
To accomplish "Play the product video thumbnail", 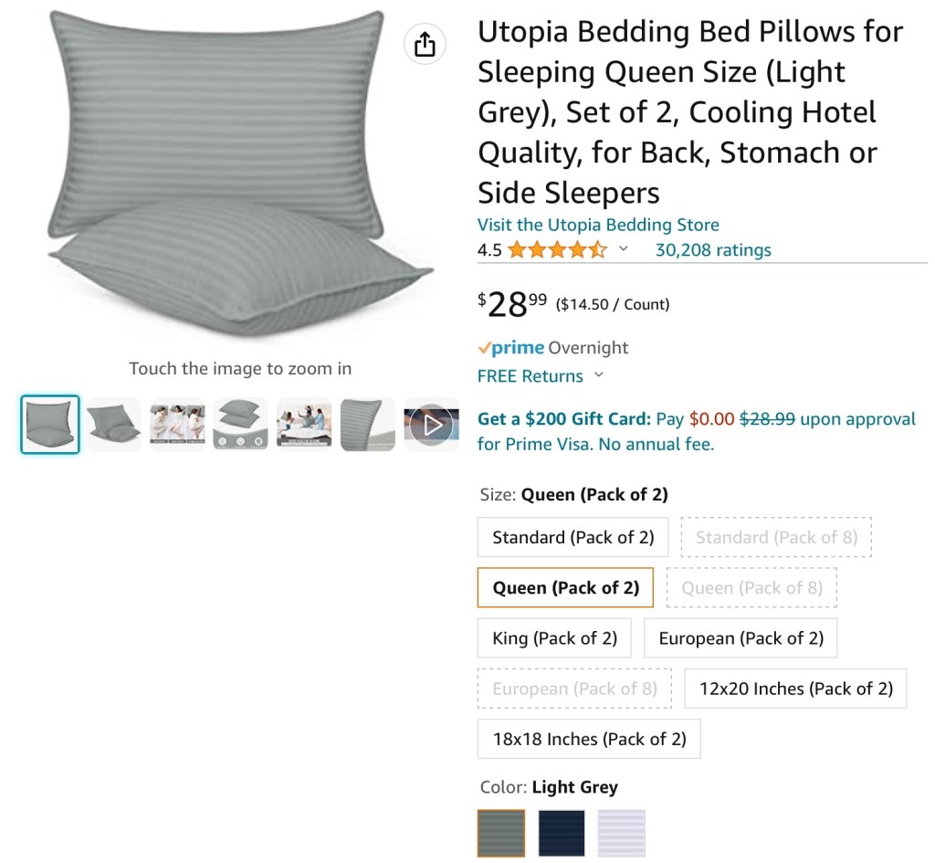I will (x=431, y=425).
